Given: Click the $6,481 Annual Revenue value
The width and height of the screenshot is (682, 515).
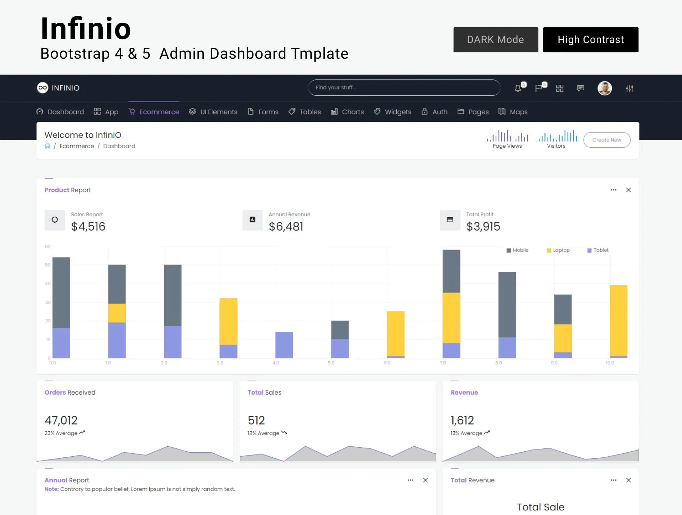Looking at the screenshot, I should click(x=286, y=226).
